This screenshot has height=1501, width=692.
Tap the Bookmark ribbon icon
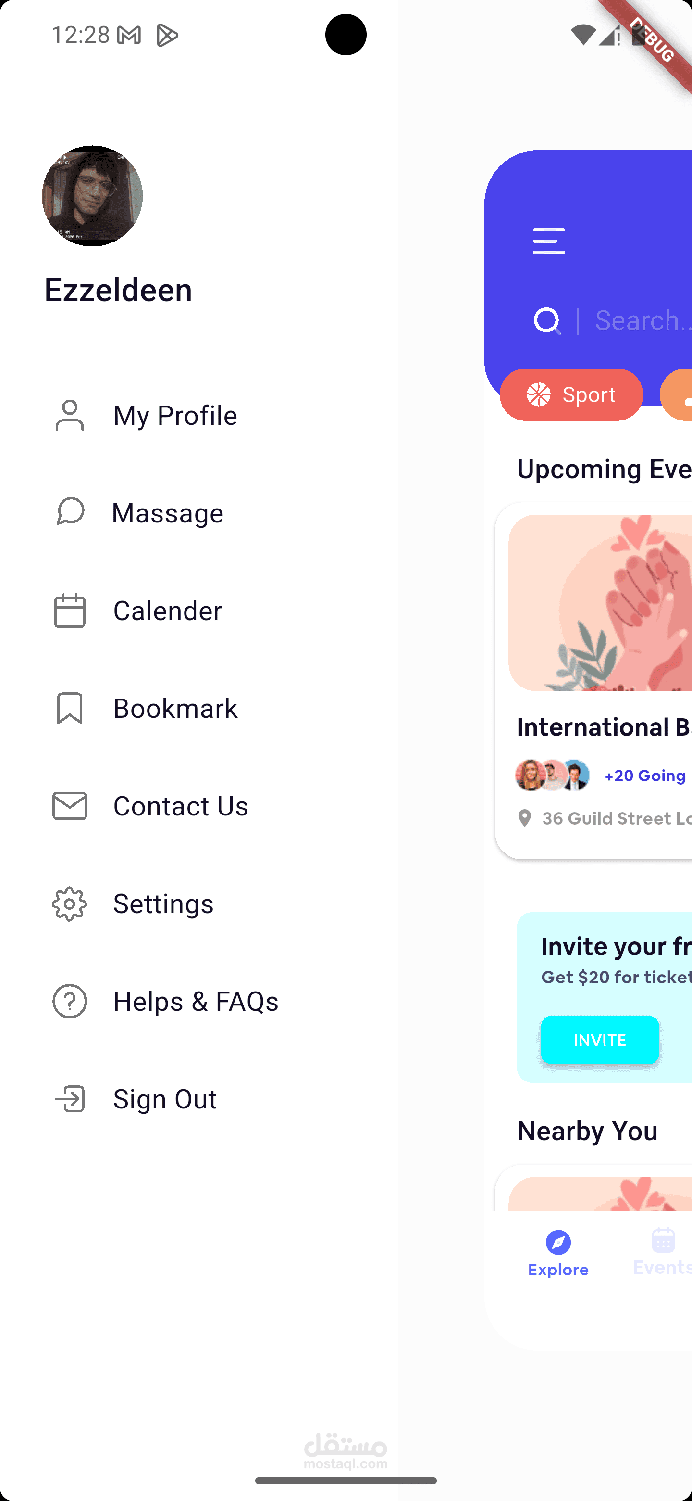click(70, 708)
